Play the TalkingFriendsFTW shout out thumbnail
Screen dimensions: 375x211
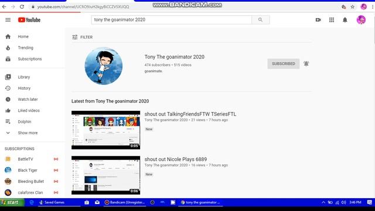tap(105, 130)
